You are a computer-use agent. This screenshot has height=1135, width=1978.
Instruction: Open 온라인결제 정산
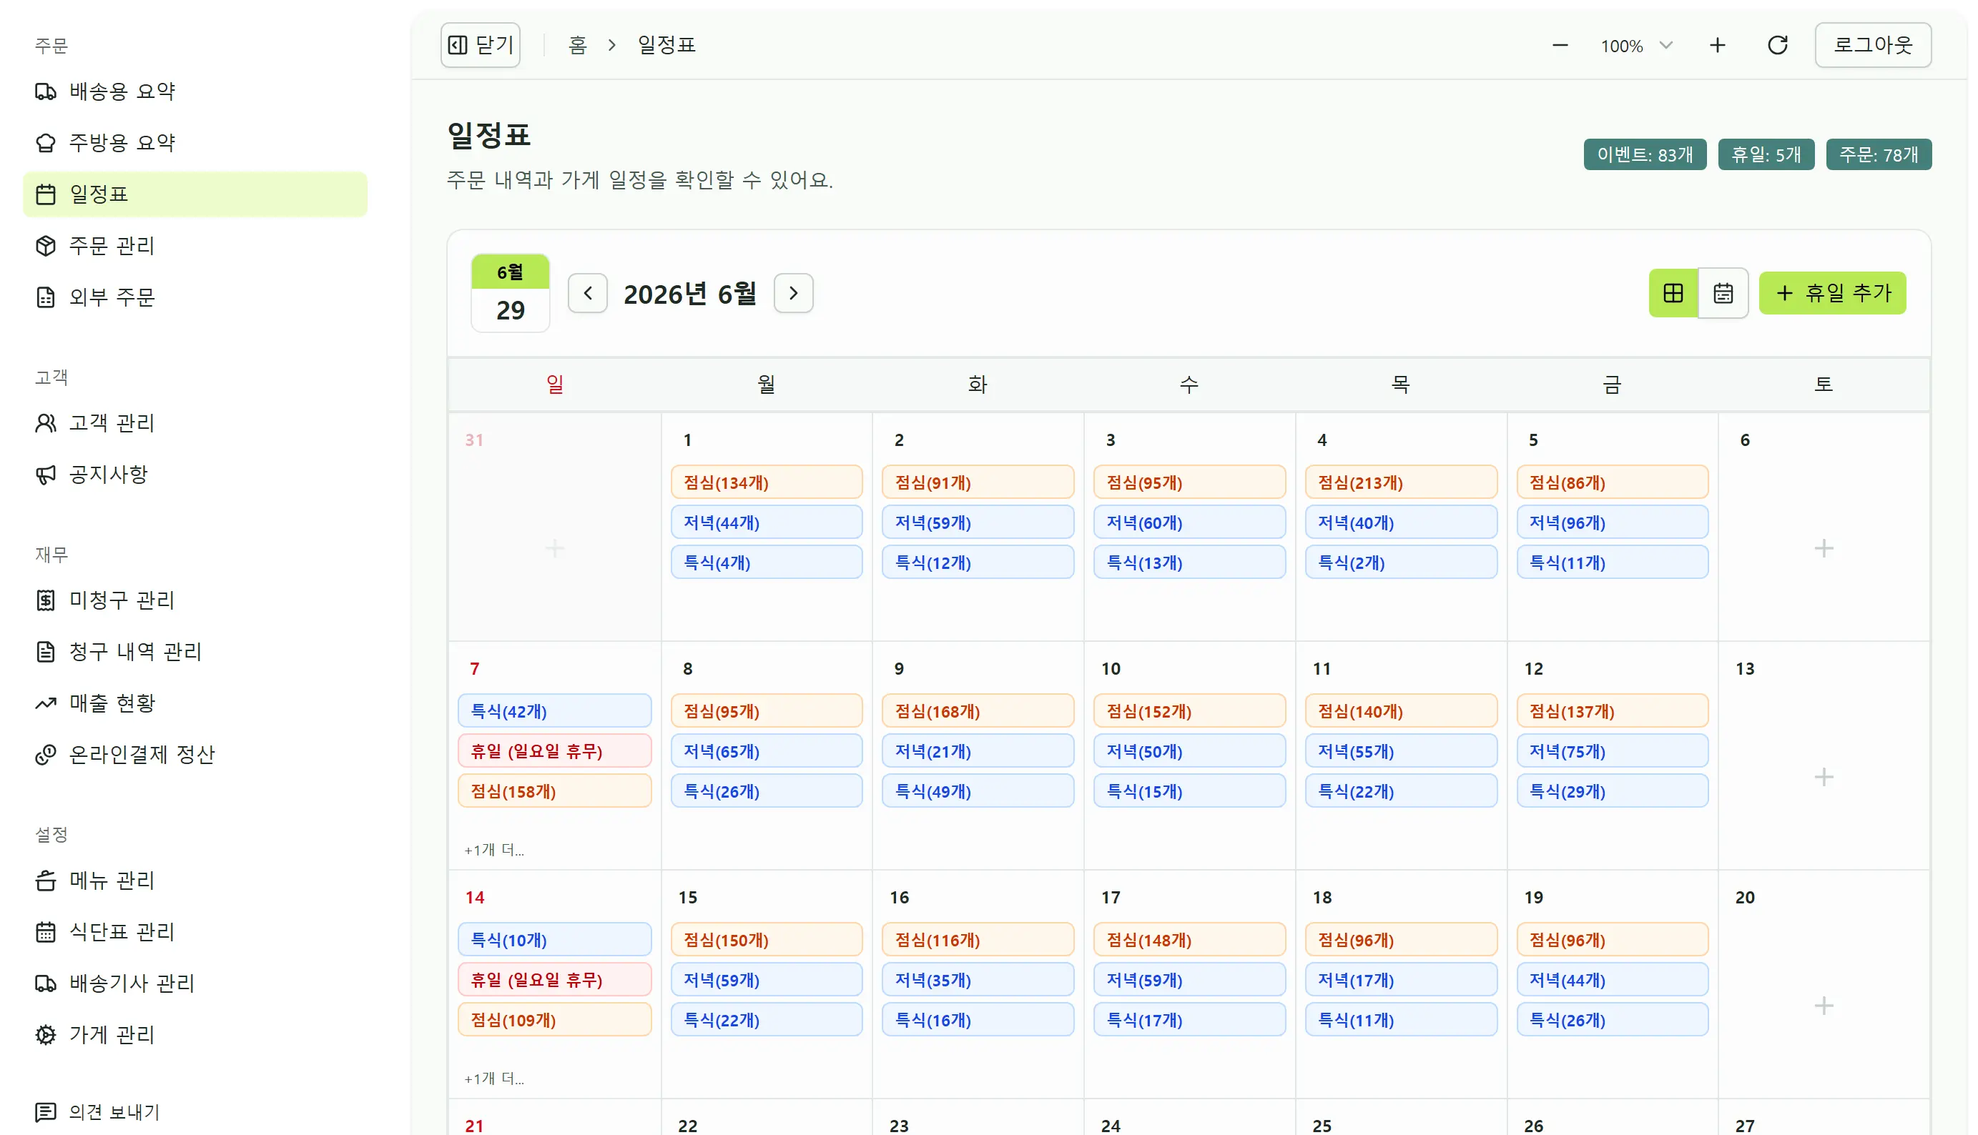(x=195, y=754)
